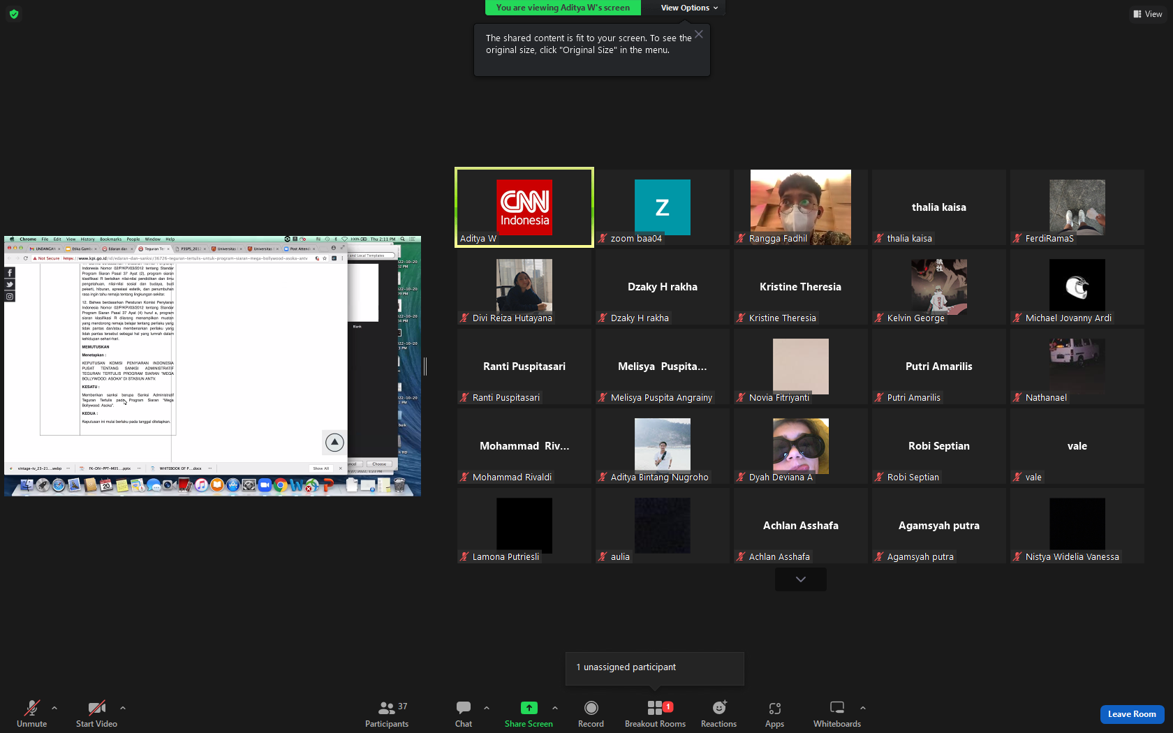Close the shared content fit-to-screen tooltip
1173x733 pixels.
coord(699,34)
